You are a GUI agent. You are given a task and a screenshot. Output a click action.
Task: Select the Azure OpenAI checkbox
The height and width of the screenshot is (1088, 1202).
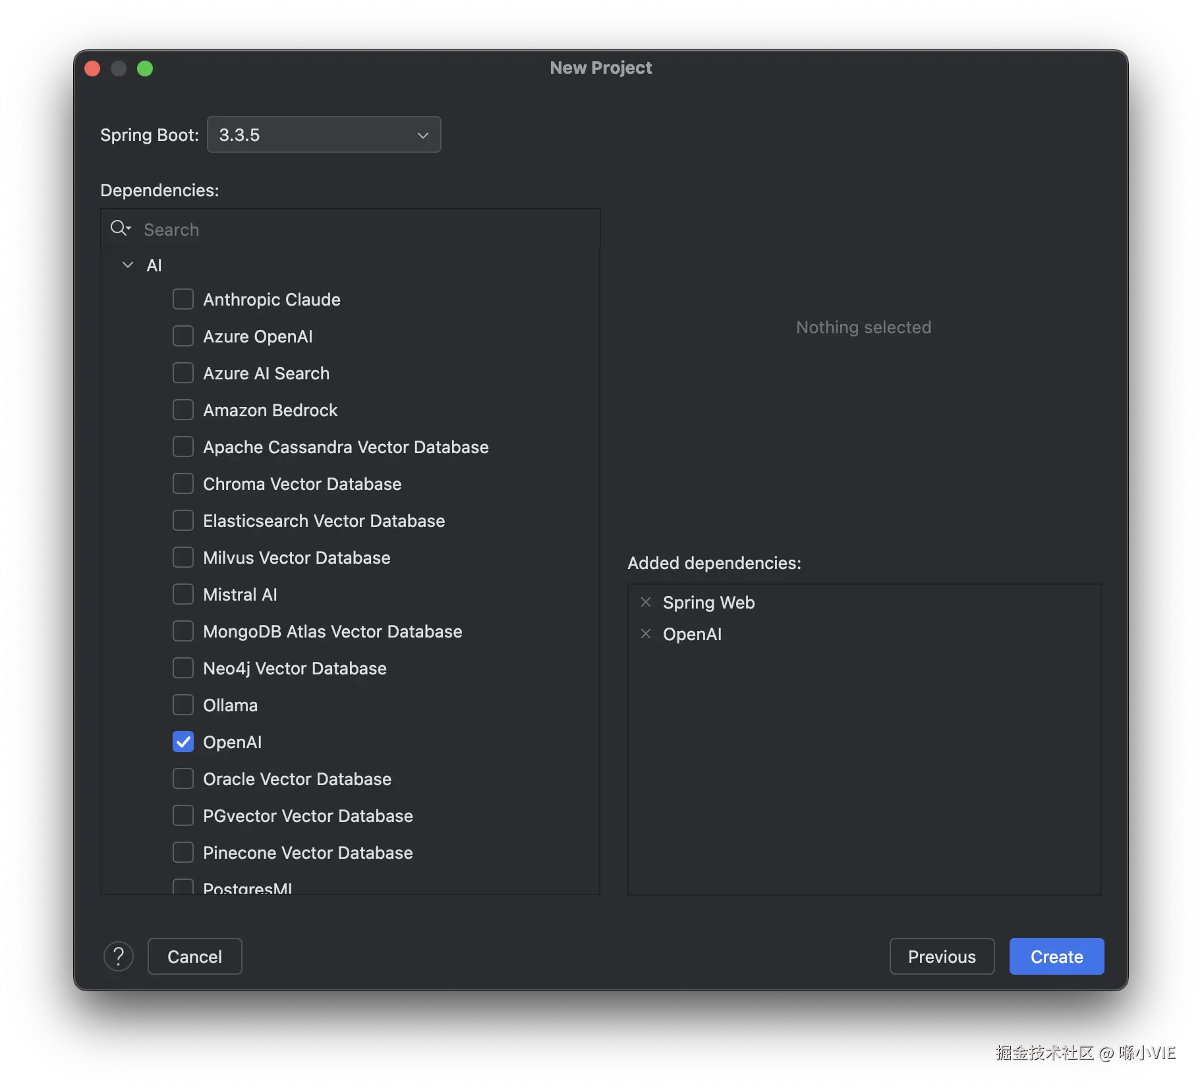coord(183,337)
